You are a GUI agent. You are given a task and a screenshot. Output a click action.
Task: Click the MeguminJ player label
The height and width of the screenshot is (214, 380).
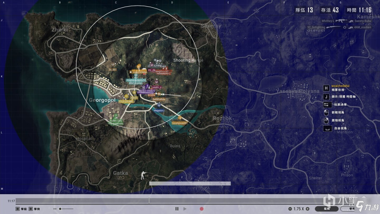pos(159,110)
